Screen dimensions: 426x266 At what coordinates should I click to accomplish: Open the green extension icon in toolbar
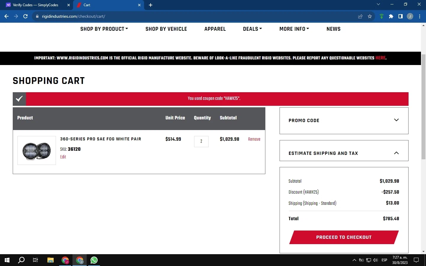coord(382,16)
